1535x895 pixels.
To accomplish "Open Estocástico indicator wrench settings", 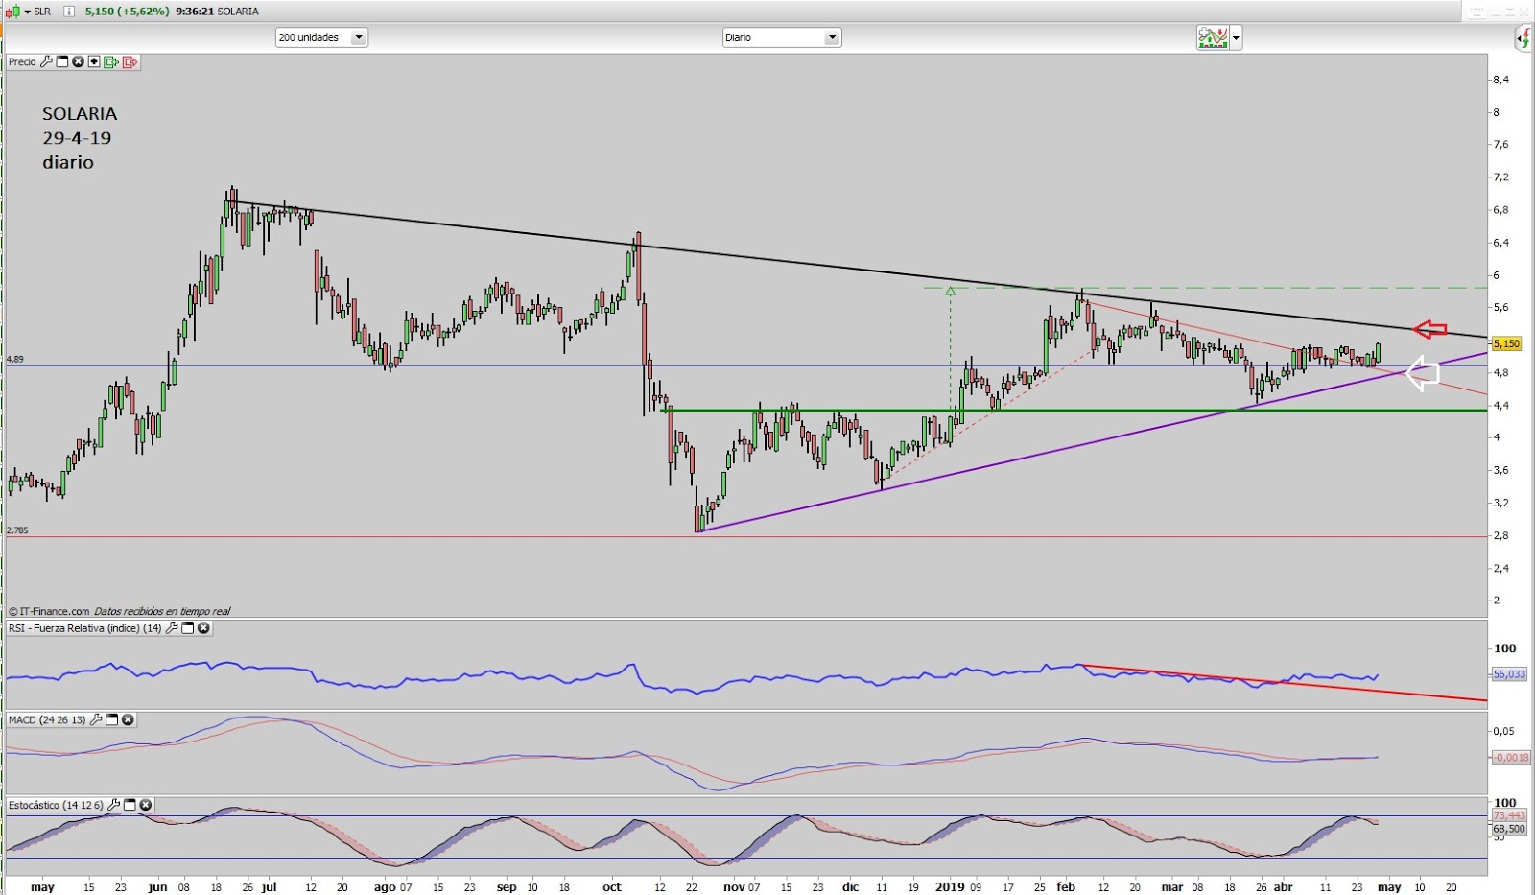I will click(113, 805).
